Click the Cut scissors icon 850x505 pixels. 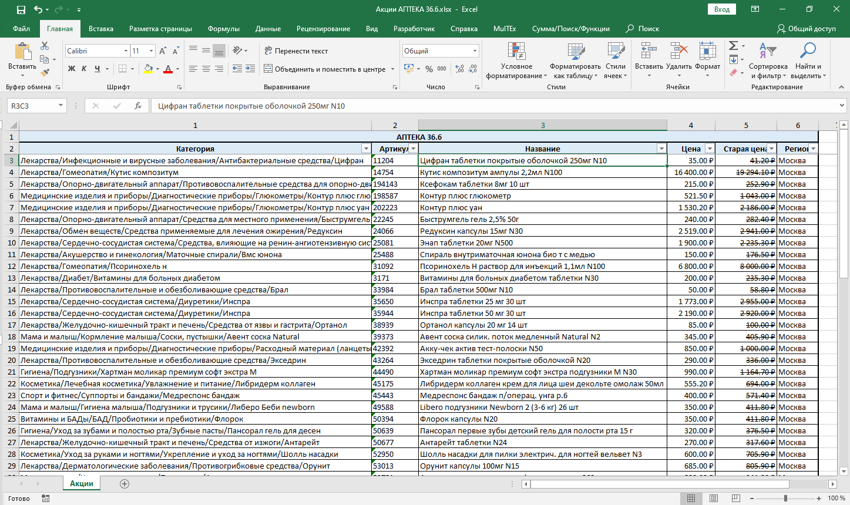45,46
